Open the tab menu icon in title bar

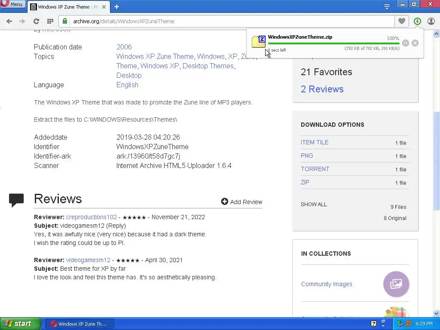coord(387,6)
